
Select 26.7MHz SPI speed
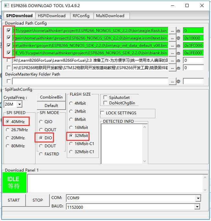17,130
